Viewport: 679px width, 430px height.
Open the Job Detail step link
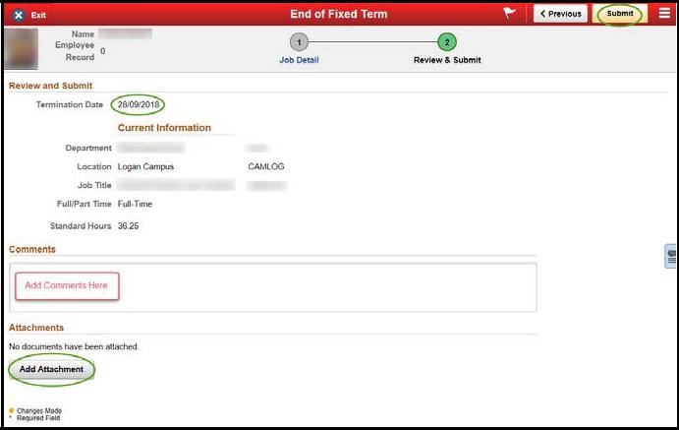(300, 60)
